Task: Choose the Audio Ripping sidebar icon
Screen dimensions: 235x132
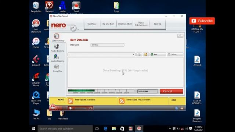Action: point(57,56)
